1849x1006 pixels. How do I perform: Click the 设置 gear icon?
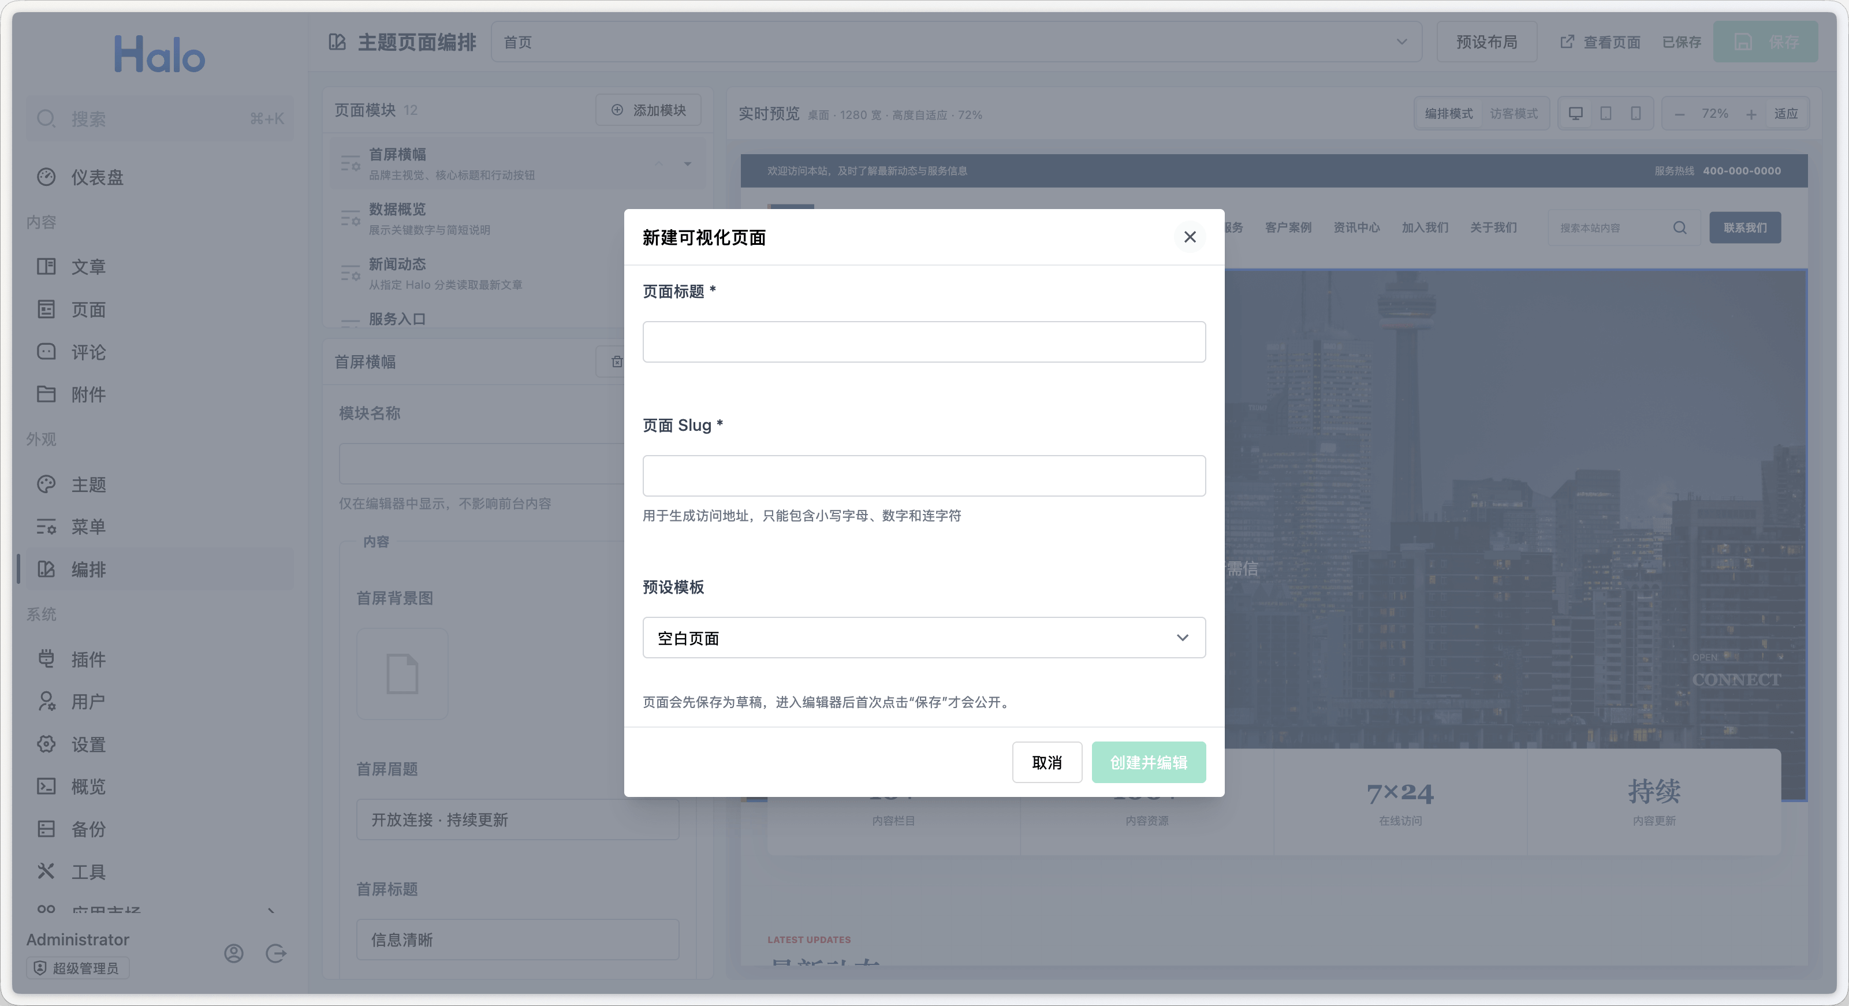46,744
